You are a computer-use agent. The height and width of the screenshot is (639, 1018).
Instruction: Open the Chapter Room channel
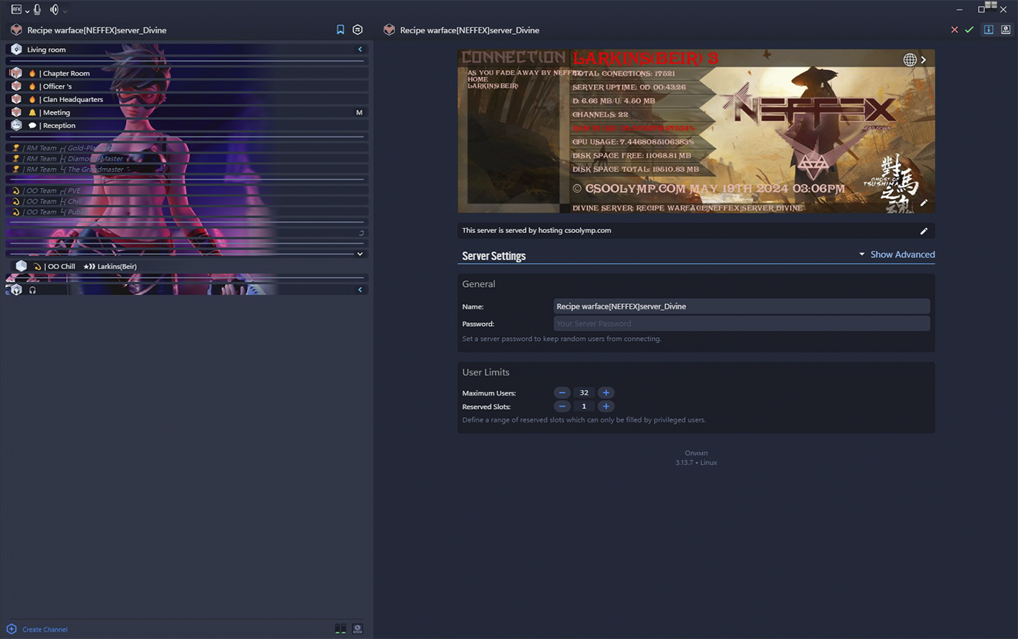click(186, 73)
